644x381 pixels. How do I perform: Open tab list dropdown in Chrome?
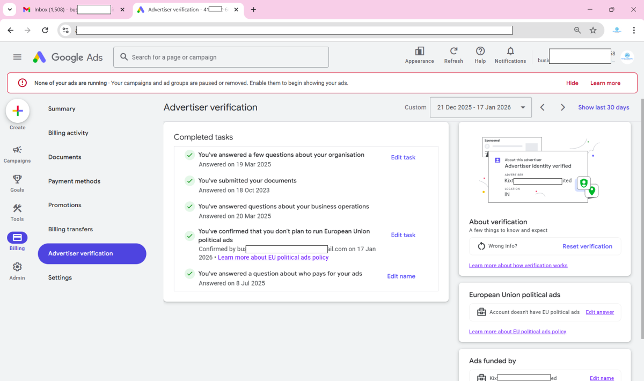(10, 10)
